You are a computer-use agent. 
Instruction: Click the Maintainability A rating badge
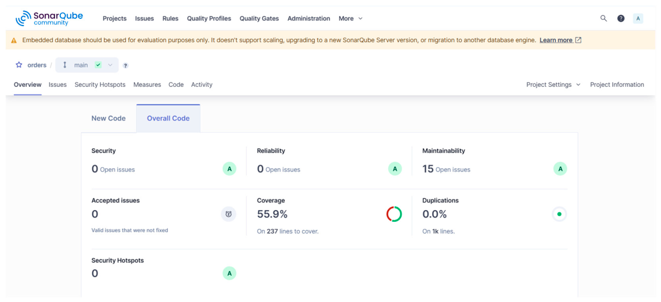point(560,169)
